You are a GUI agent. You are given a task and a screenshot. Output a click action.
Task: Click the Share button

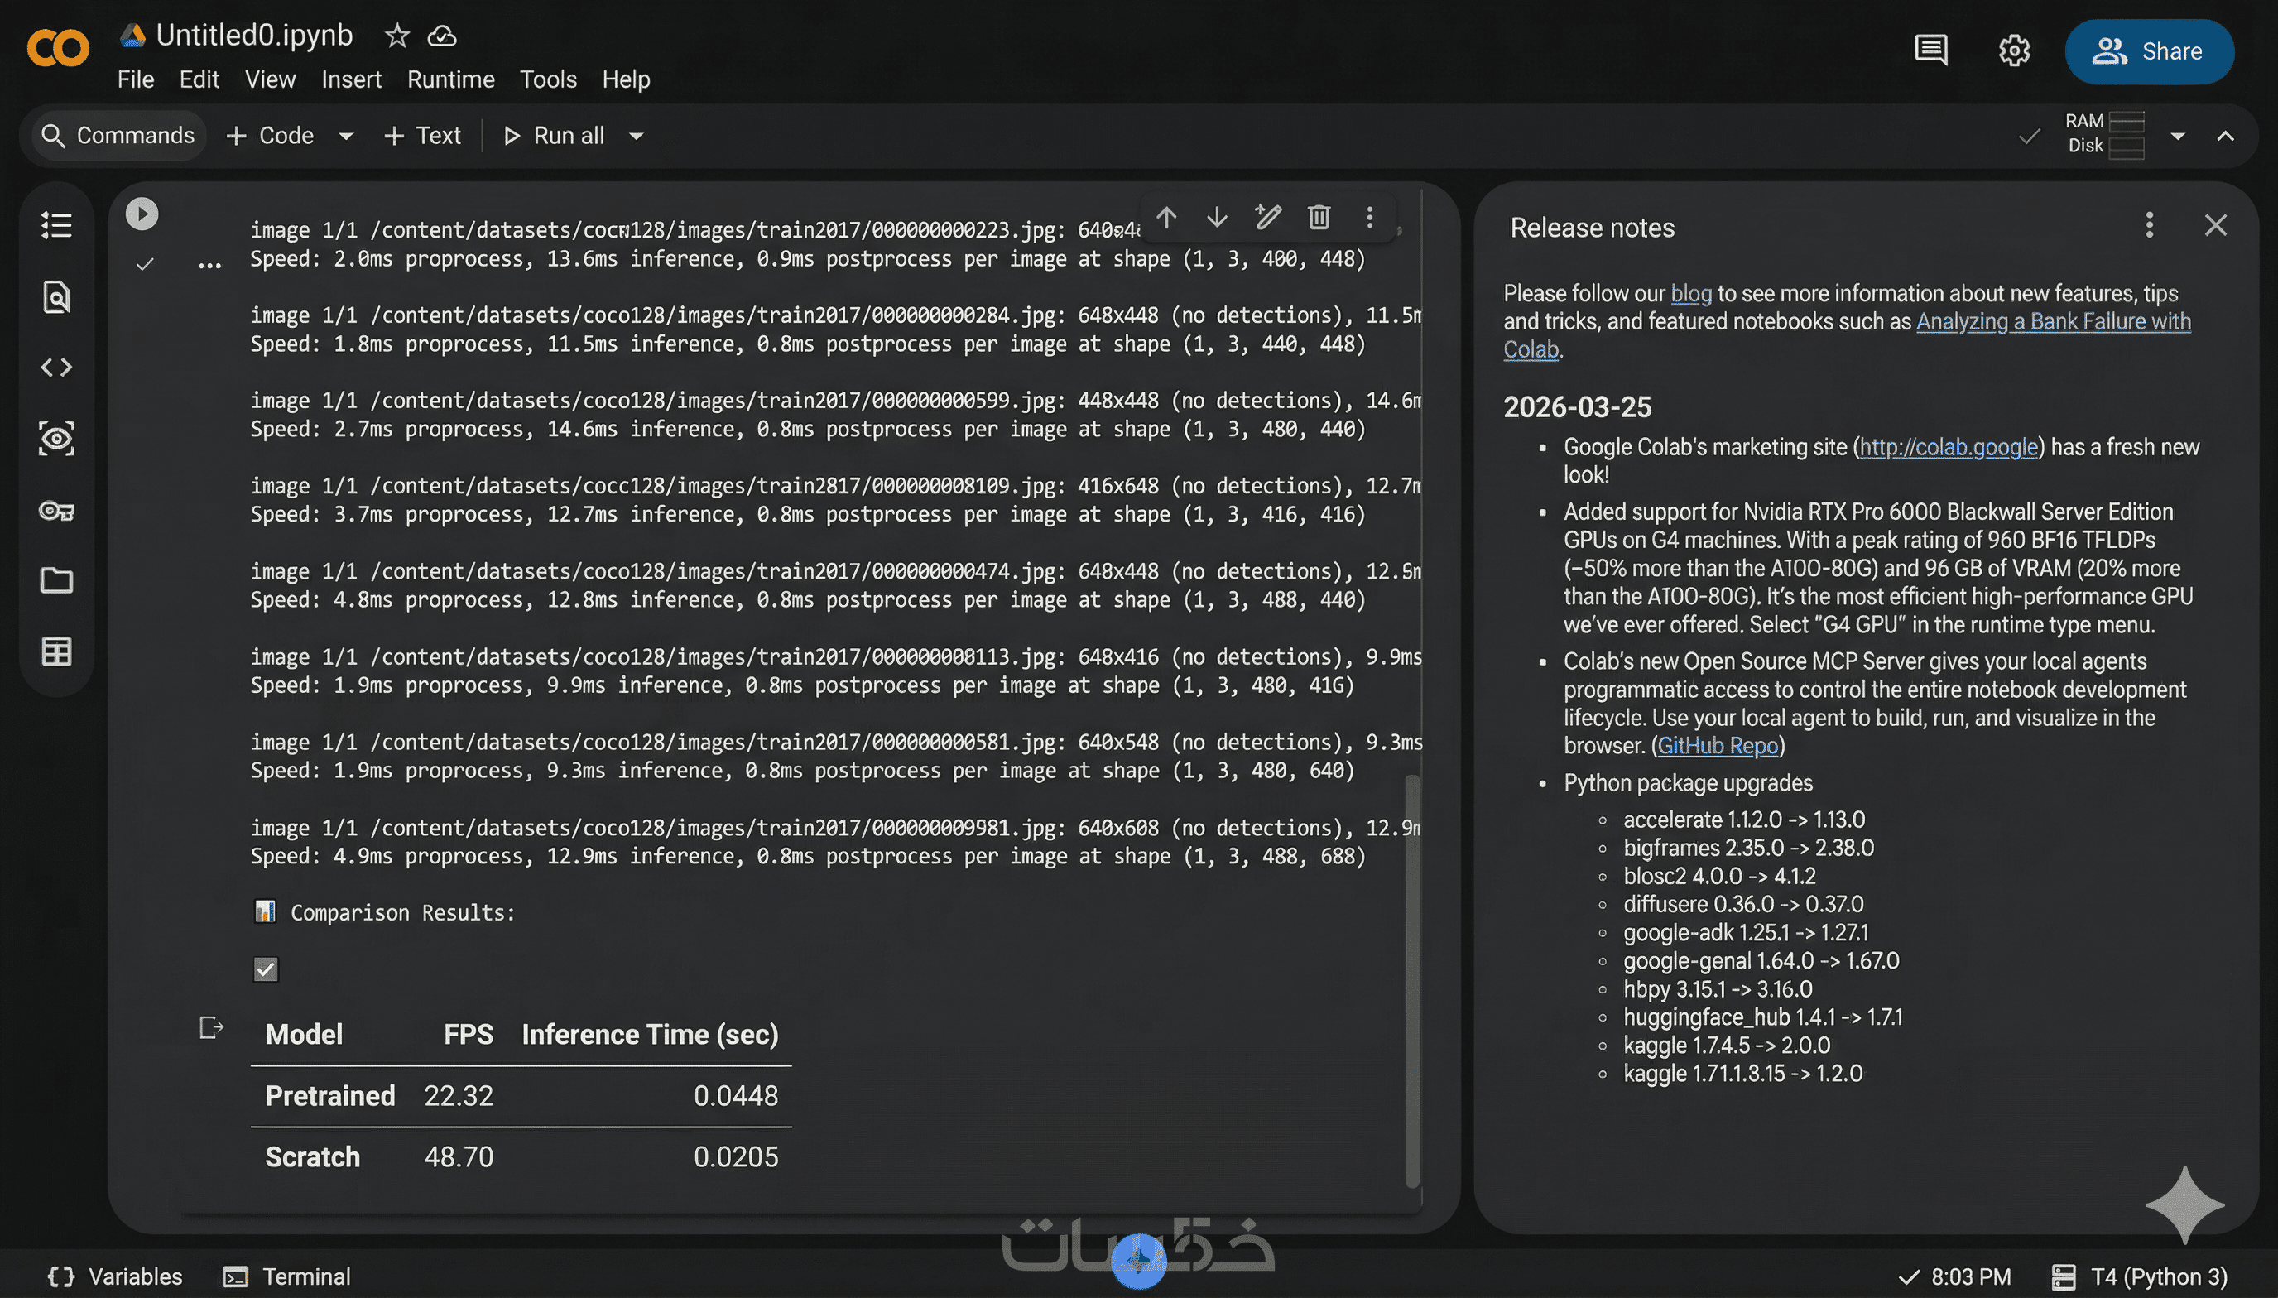pyautogui.click(x=2149, y=50)
